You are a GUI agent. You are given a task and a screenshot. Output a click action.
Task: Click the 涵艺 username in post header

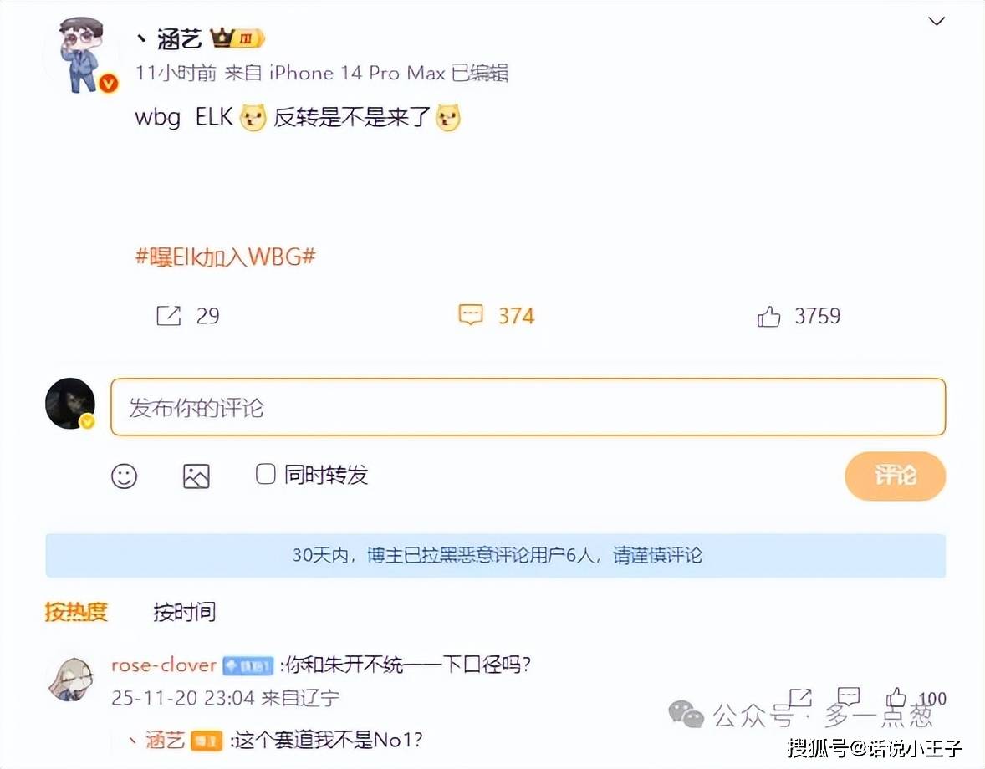(x=179, y=39)
